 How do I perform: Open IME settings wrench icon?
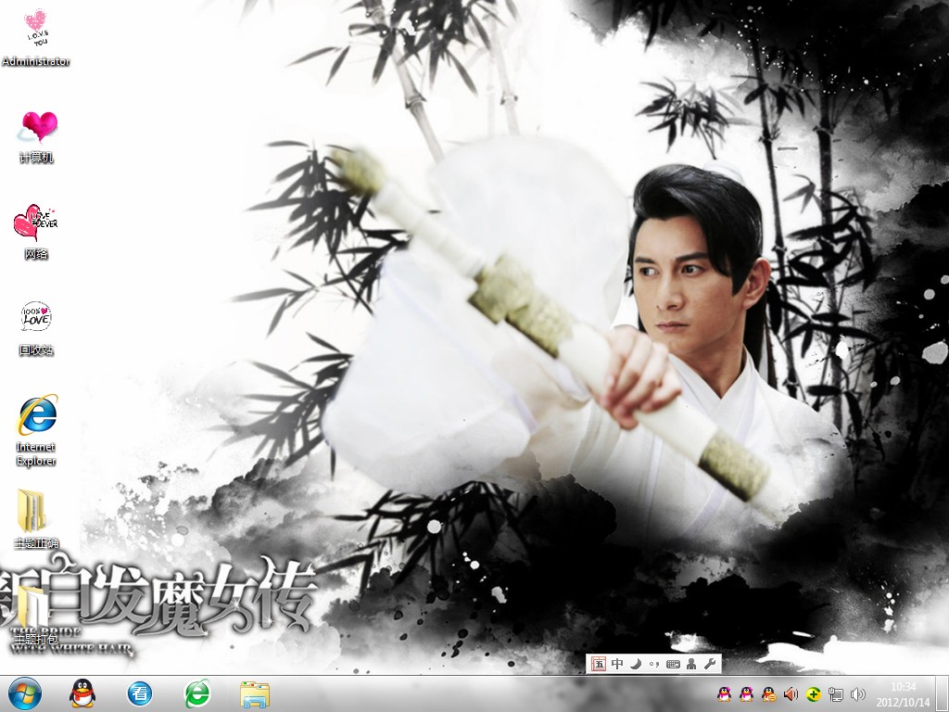(710, 664)
